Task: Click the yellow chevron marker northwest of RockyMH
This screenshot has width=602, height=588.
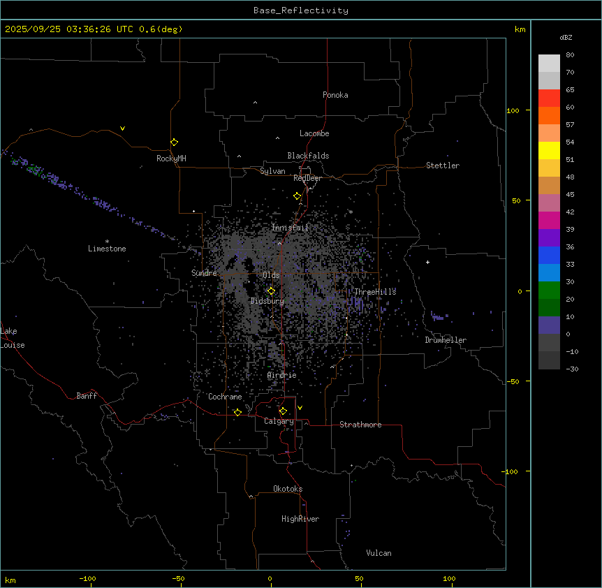Action: pos(122,128)
